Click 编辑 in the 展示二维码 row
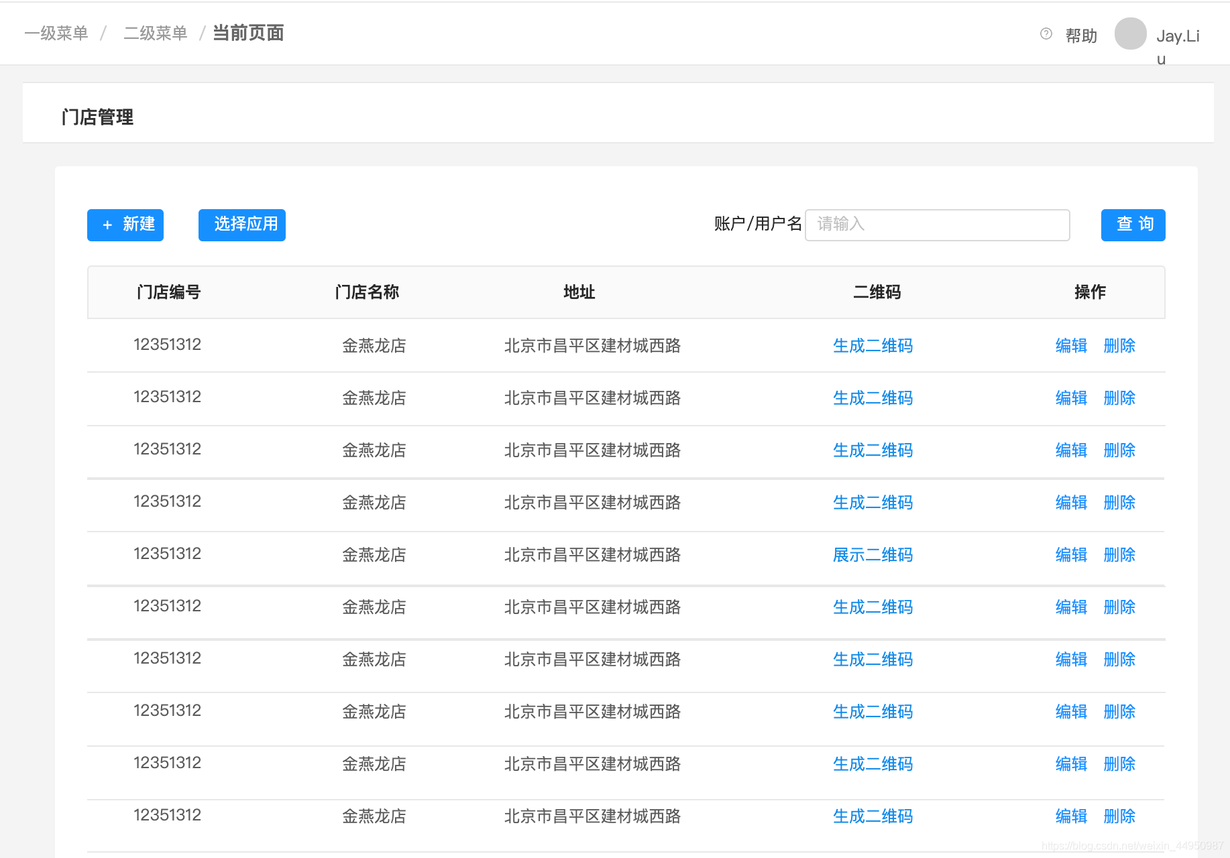Image resolution: width=1230 pixels, height=858 pixels. pos(1071,555)
